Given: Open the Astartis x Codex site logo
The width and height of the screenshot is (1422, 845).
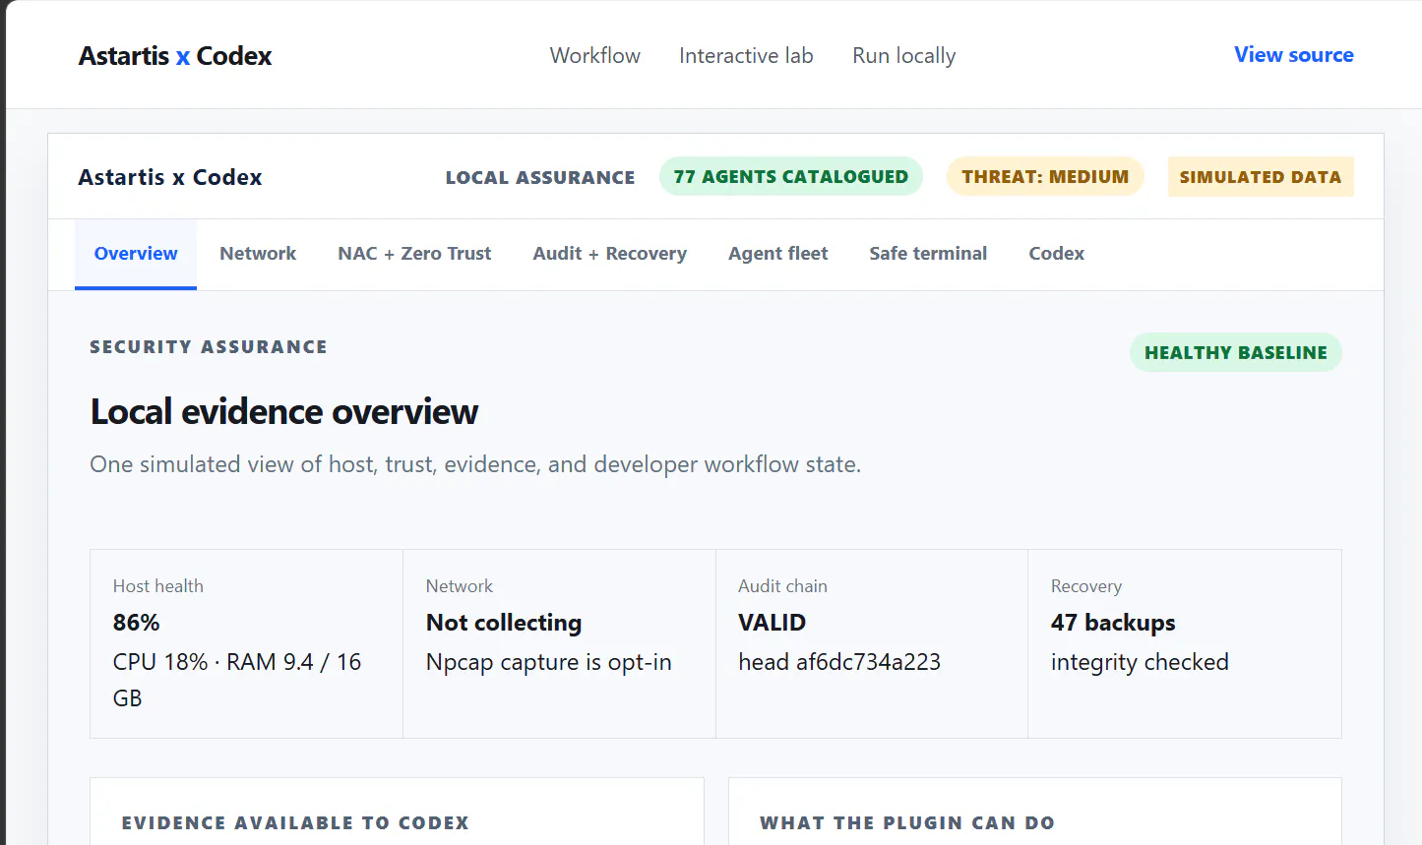Looking at the screenshot, I should point(175,56).
